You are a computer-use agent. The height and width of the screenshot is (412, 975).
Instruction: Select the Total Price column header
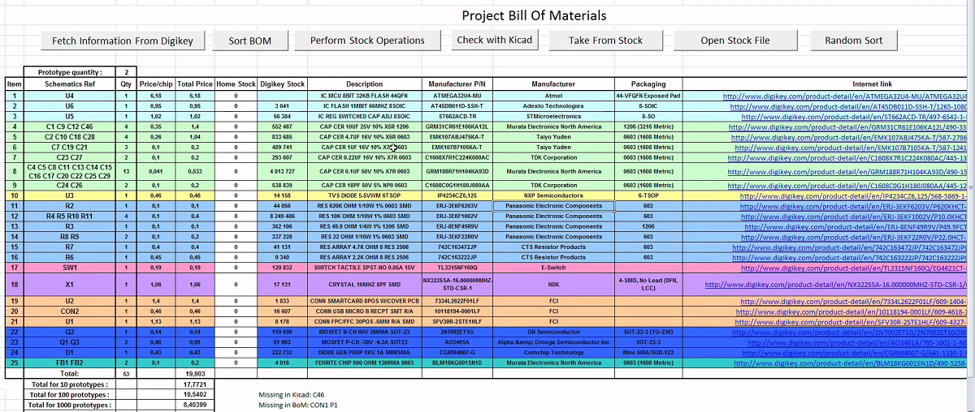195,84
